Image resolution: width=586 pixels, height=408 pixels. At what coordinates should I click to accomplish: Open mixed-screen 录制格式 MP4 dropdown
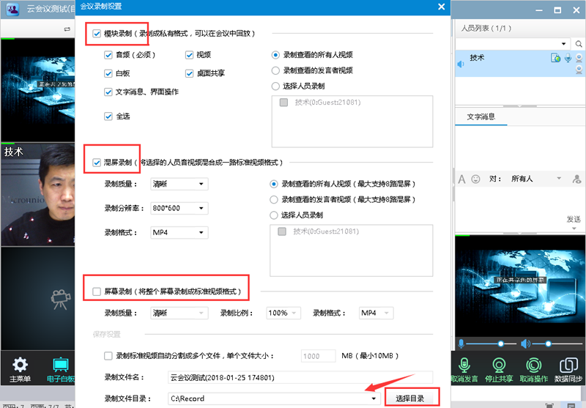[x=179, y=232]
